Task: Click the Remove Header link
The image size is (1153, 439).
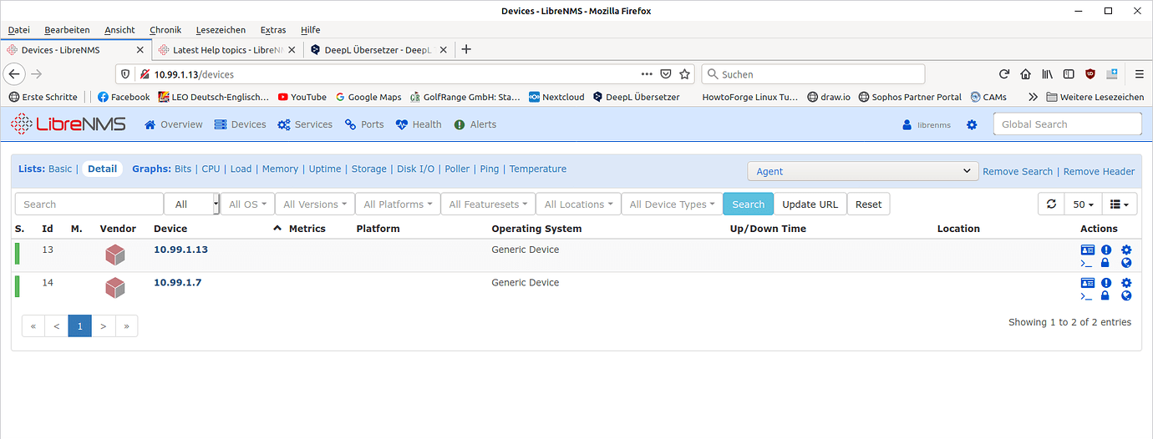Action: click(1099, 171)
